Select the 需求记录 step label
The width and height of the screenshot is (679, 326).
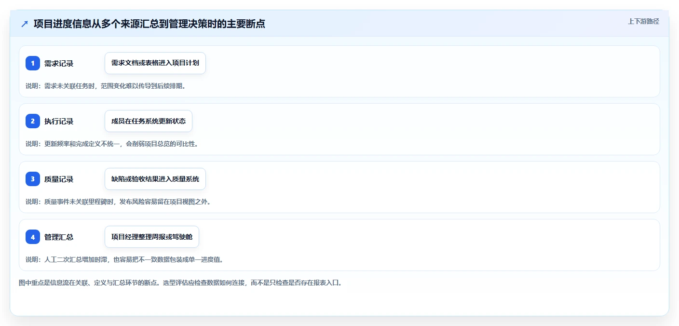(59, 63)
